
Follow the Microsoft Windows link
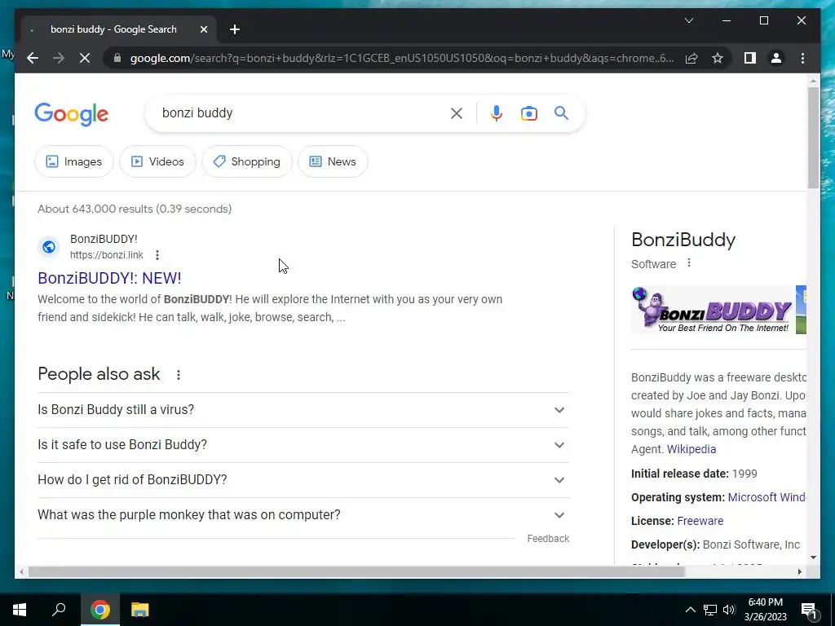click(767, 497)
